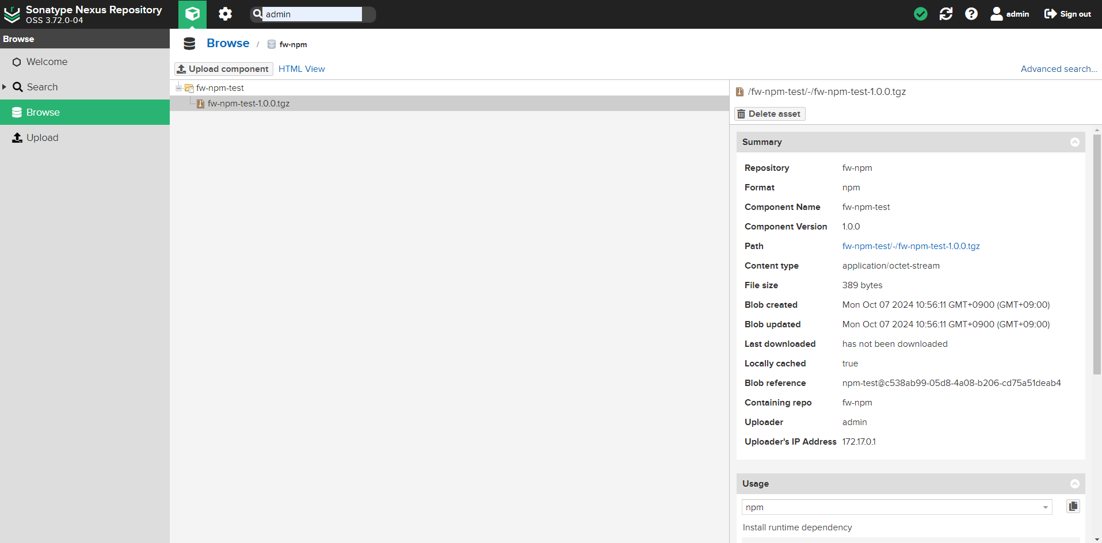Click Sign out
1102x543 pixels.
pyautogui.click(x=1068, y=14)
